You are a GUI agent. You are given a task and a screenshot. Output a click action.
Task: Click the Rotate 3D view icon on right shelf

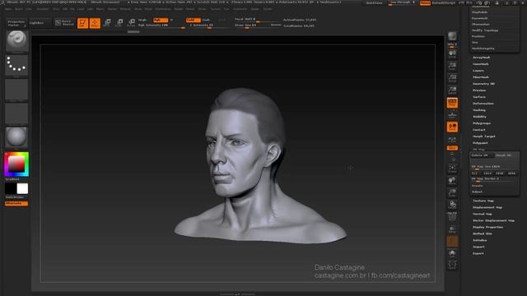coord(452,205)
